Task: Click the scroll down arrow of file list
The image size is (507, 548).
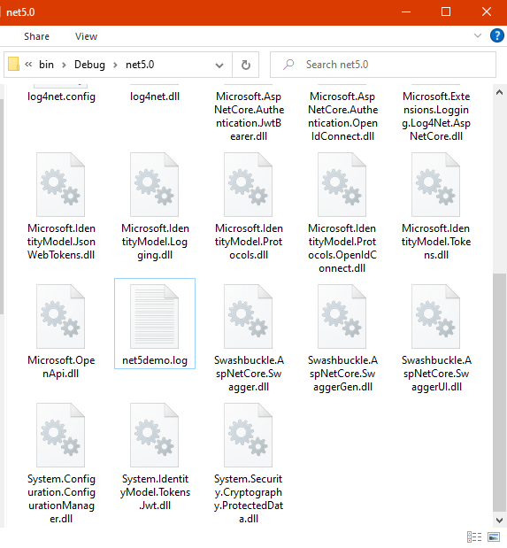Action: [x=499, y=520]
